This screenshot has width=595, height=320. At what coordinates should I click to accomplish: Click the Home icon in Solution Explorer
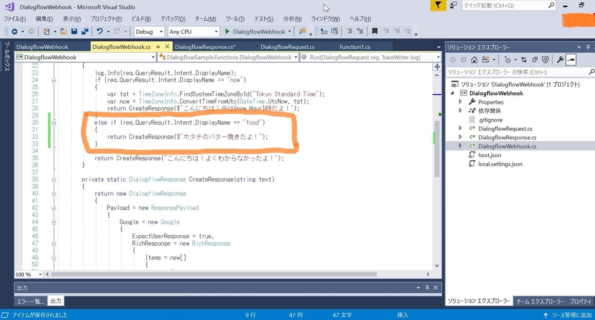[x=474, y=59]
